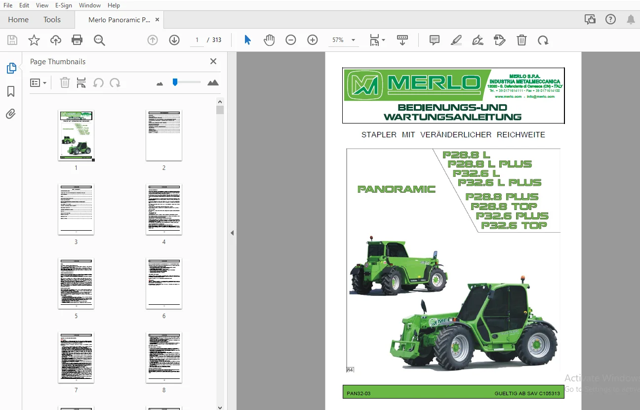Image resolution: width=640 pixels, height=410 pixels.
Task: Click the thumbnails scrollbar down arrow
Action: 220,407
